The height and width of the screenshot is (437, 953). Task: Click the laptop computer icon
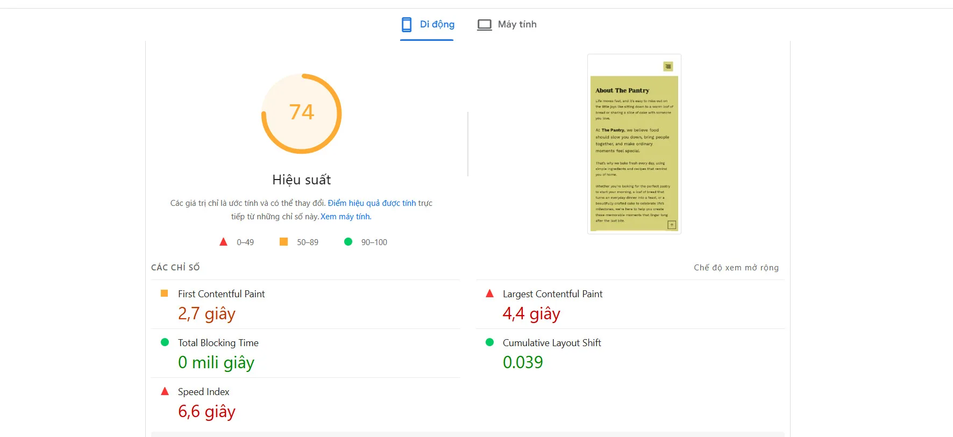485,25
